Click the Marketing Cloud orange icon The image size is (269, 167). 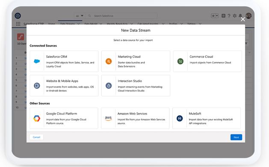click(109, 61)
